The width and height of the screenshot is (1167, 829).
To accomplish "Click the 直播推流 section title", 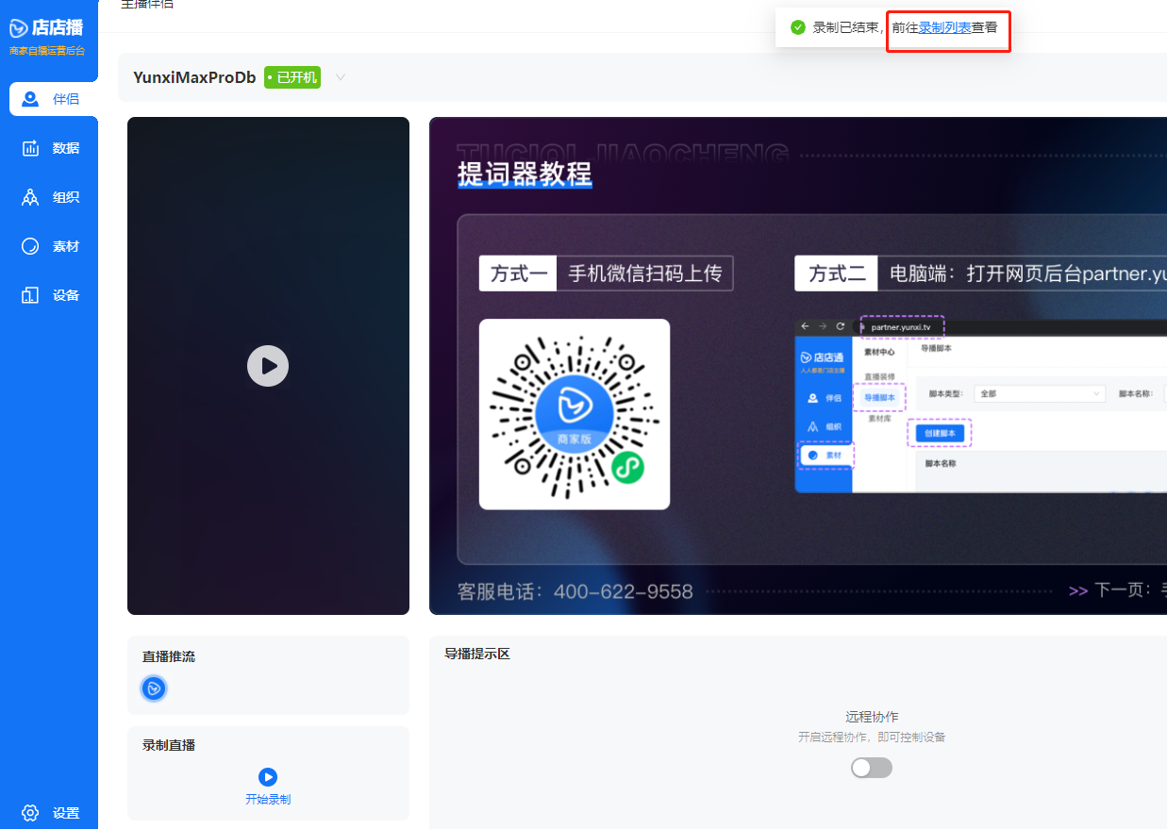I will (169, 656).
